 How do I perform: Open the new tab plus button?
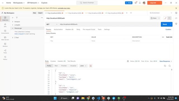point(127,13)
